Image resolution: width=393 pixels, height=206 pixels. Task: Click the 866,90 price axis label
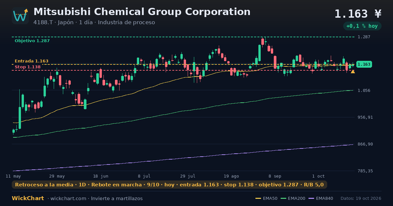(x=365, y=144)
